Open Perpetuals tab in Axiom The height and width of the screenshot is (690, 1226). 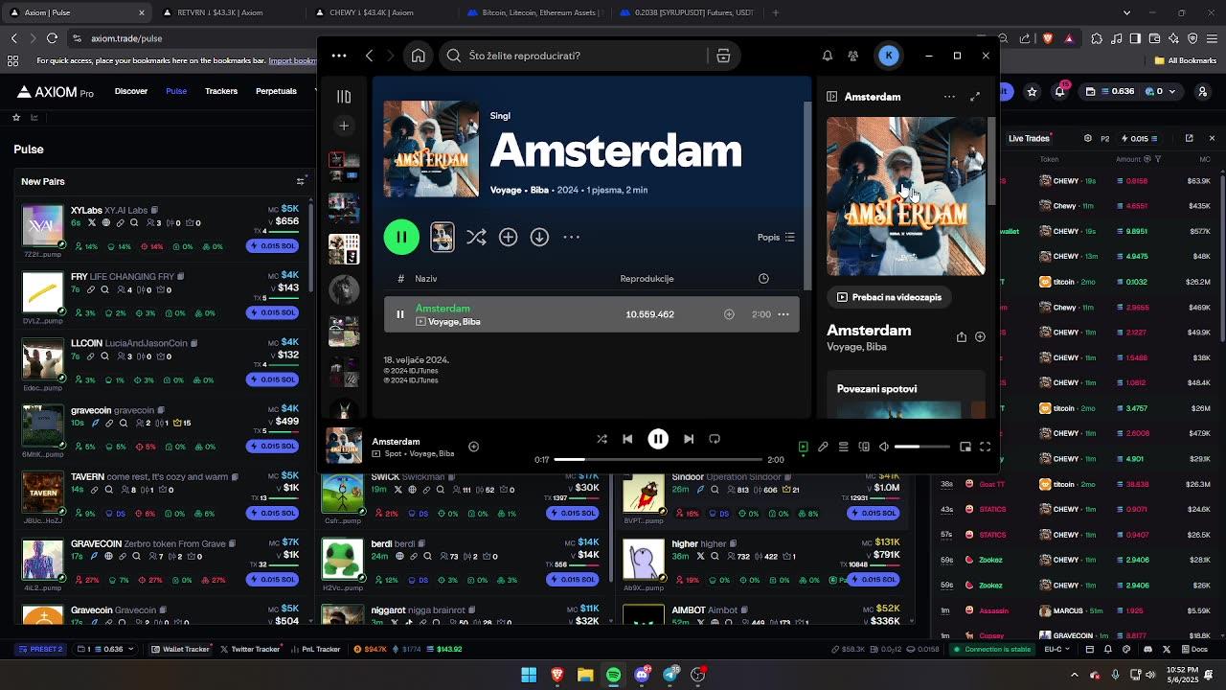(276, 91)
